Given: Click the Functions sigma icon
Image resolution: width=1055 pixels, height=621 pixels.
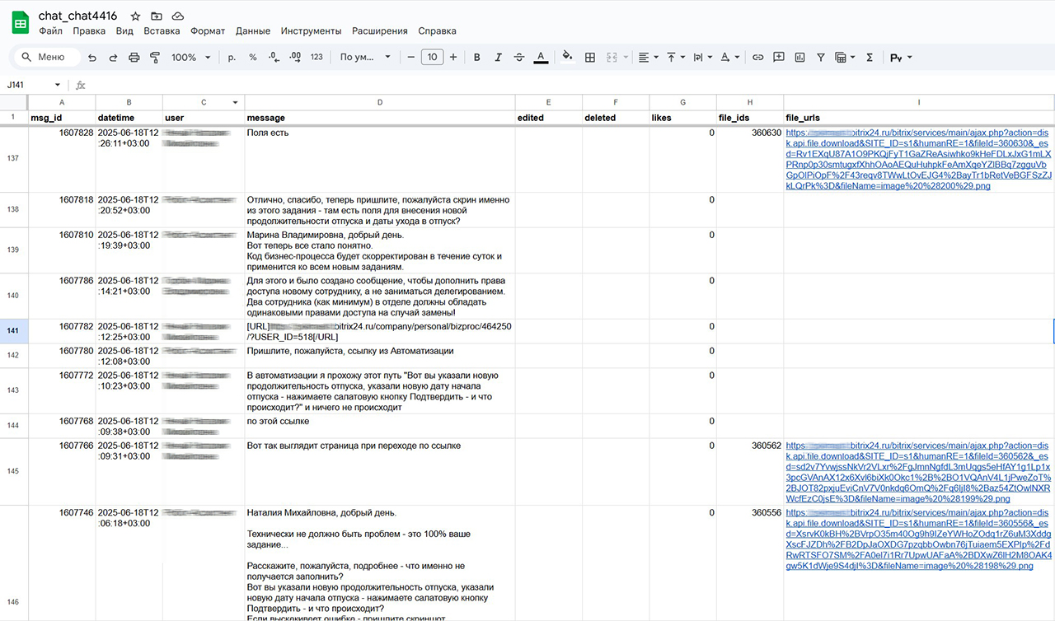Looking at the screenshot, I should click(x=870, y=58).
